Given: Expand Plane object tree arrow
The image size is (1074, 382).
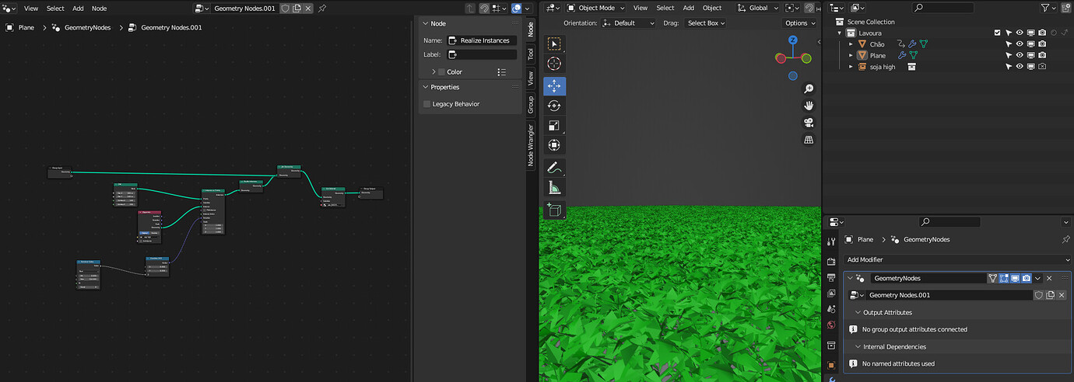Looking at the screenshot, I should click(851, 55).
